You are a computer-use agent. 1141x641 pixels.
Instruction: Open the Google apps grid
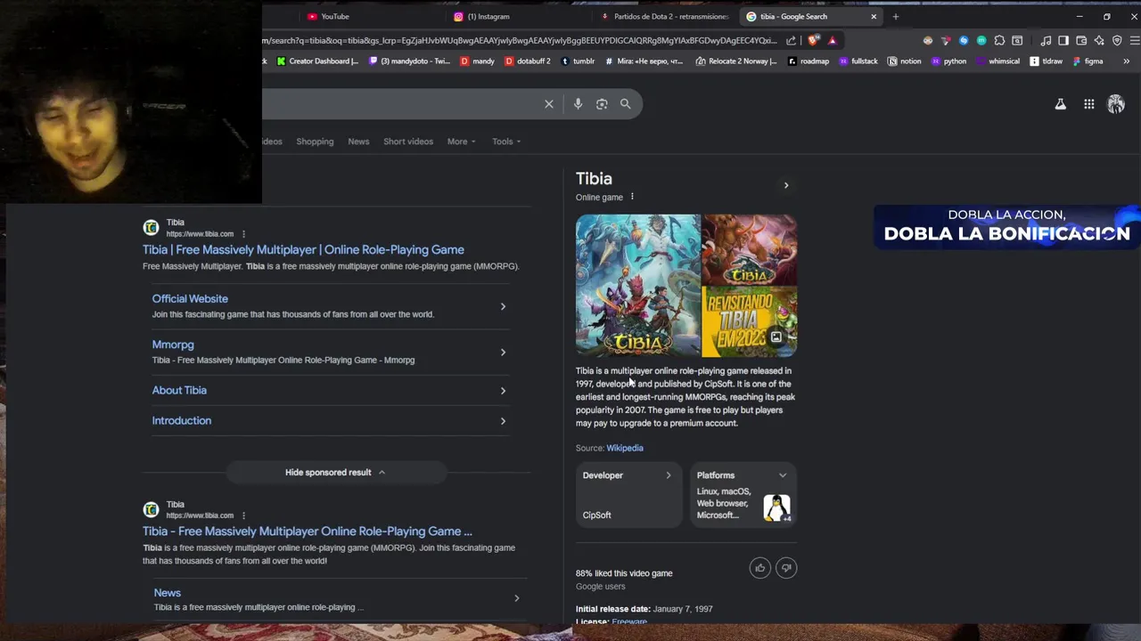tap(1089, 104)
